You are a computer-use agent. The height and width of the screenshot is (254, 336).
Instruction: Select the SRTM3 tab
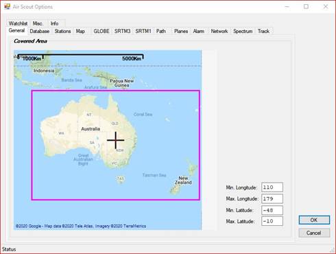point(122,31)
